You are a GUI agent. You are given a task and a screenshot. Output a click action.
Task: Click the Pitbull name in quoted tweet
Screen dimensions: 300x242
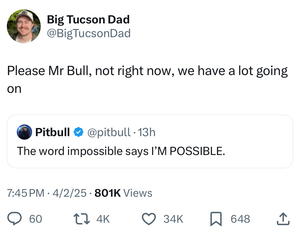(52, 132)
